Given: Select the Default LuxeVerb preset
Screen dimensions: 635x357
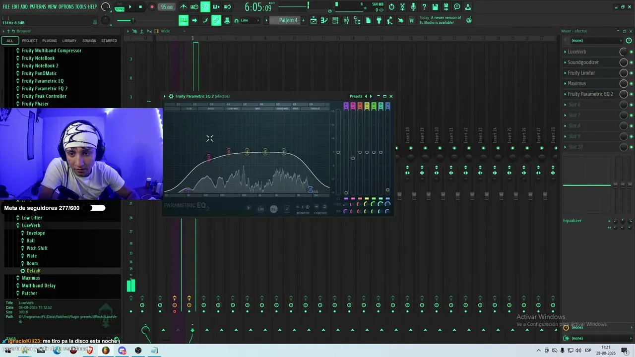Looking at the screenshot, I should (x=34, y=271).
